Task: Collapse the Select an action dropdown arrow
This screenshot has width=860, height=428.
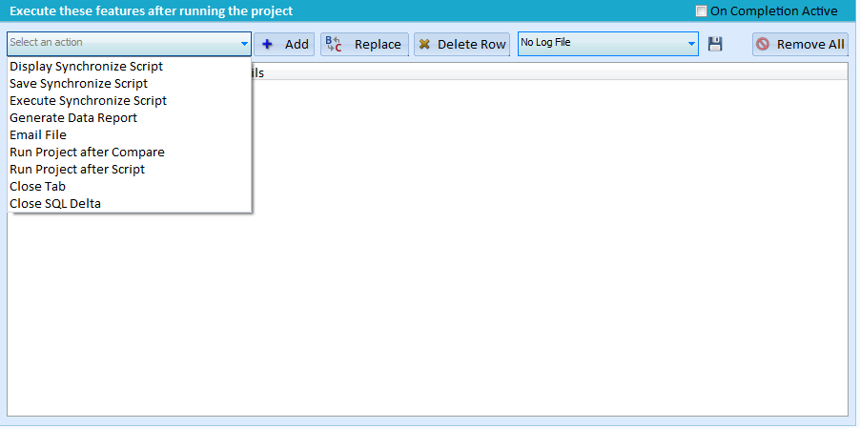Action: point(244,44)
